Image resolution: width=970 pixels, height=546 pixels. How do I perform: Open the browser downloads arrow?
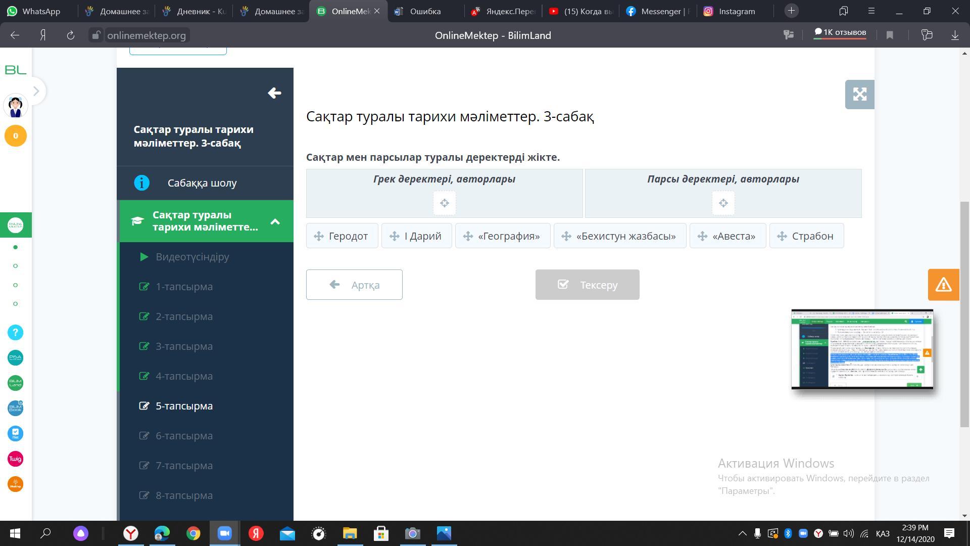pyautogui.click(x=955, y=35)
